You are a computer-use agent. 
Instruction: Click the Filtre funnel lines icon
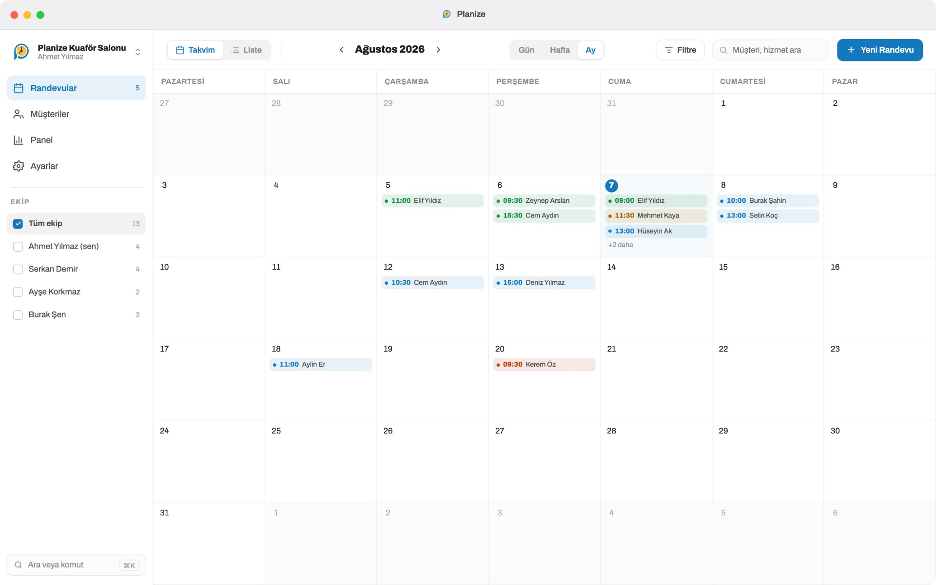[x=669, y=50]
